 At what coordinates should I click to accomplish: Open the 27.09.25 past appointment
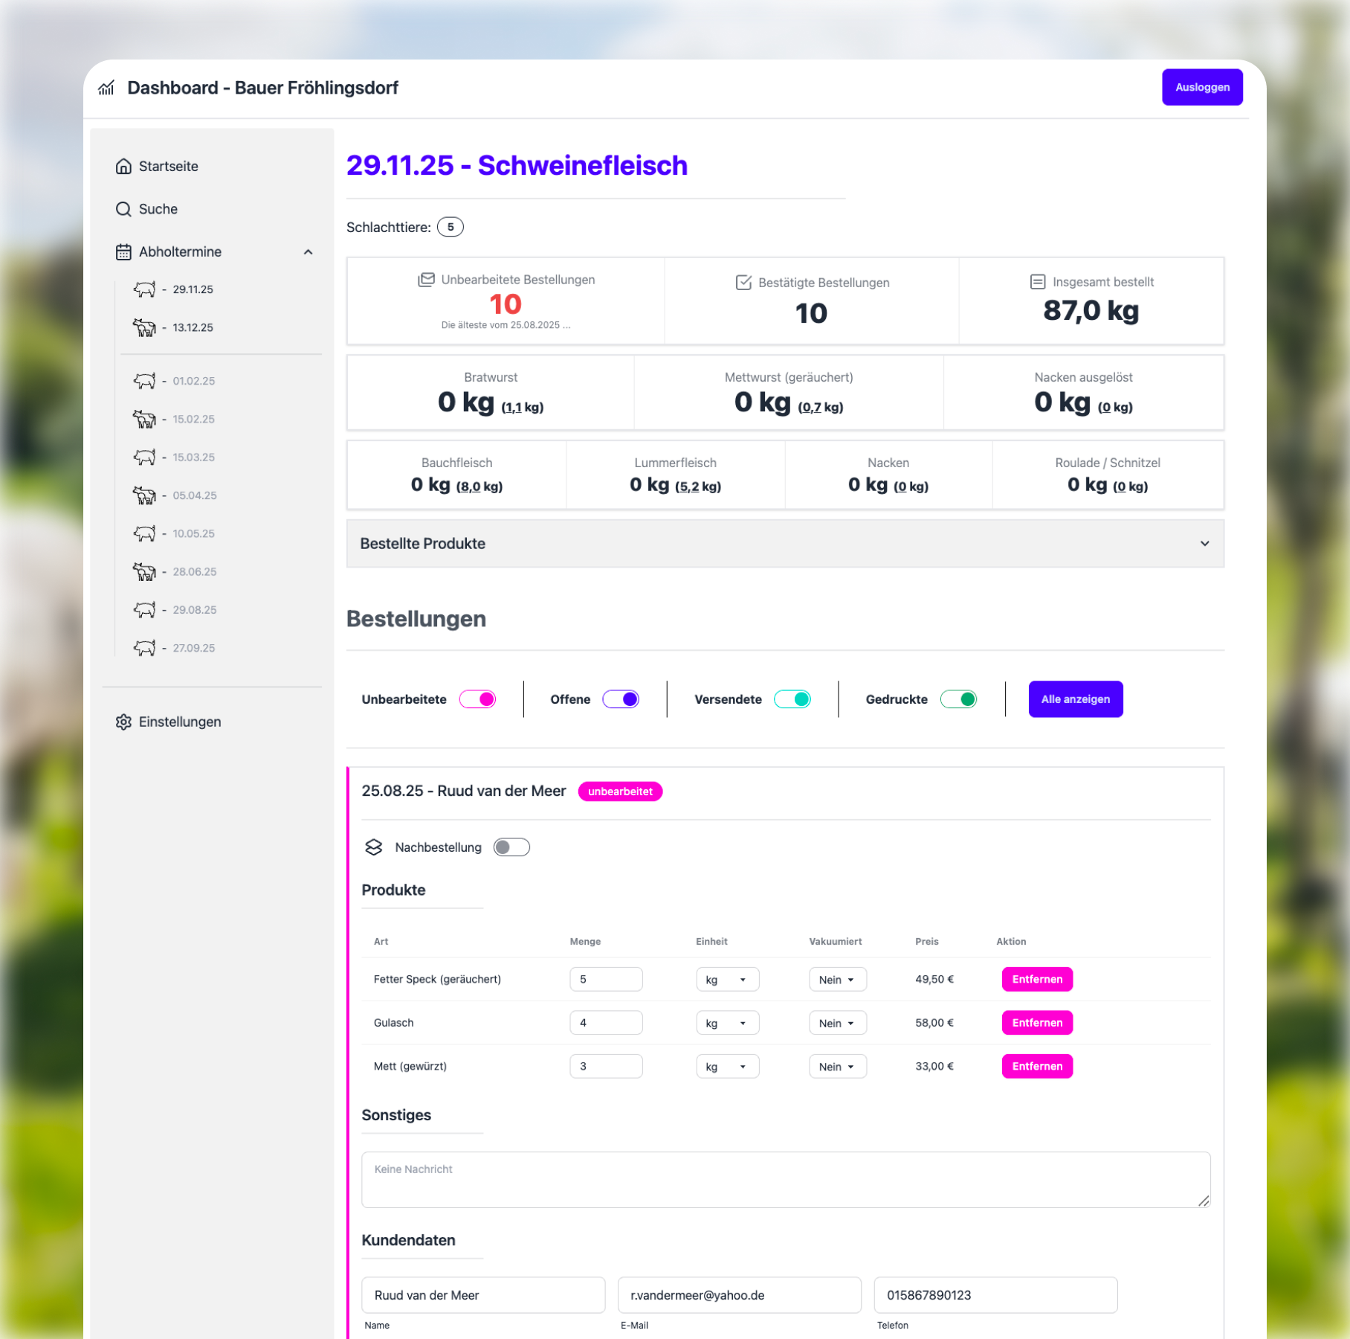pyautogui.click(x=193, y=648)
